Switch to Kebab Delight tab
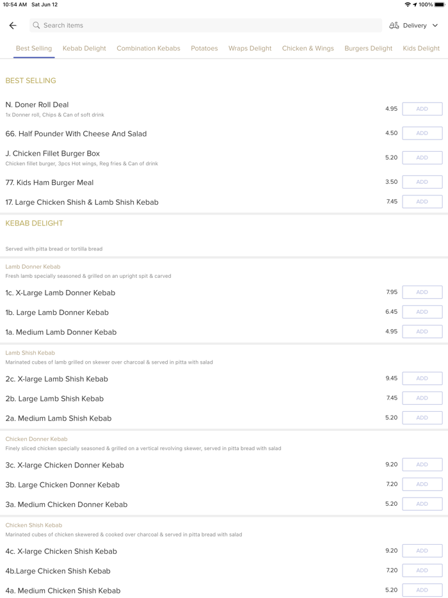448x598 pixels. 84,48
